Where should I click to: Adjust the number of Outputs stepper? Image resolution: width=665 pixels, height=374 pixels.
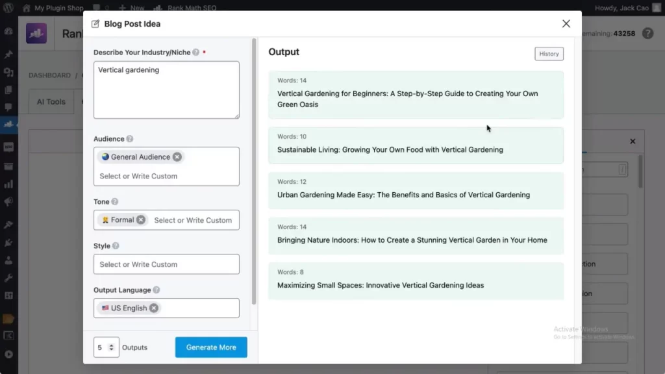[x=111, y=347]
